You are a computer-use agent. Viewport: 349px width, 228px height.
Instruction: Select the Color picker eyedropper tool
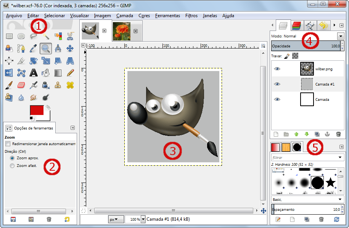34,49
